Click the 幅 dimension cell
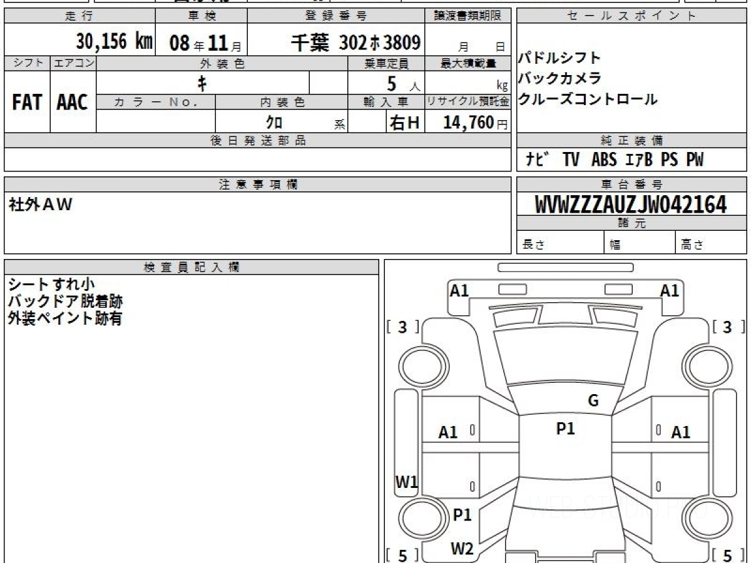Image resolution: width=751 pixels, height=563 pixels. (640, 243)
